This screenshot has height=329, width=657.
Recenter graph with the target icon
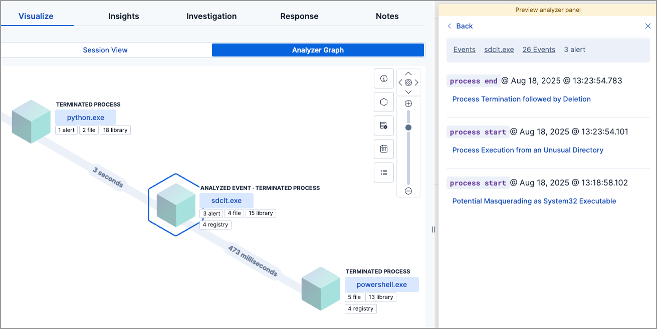coord(408,82)
